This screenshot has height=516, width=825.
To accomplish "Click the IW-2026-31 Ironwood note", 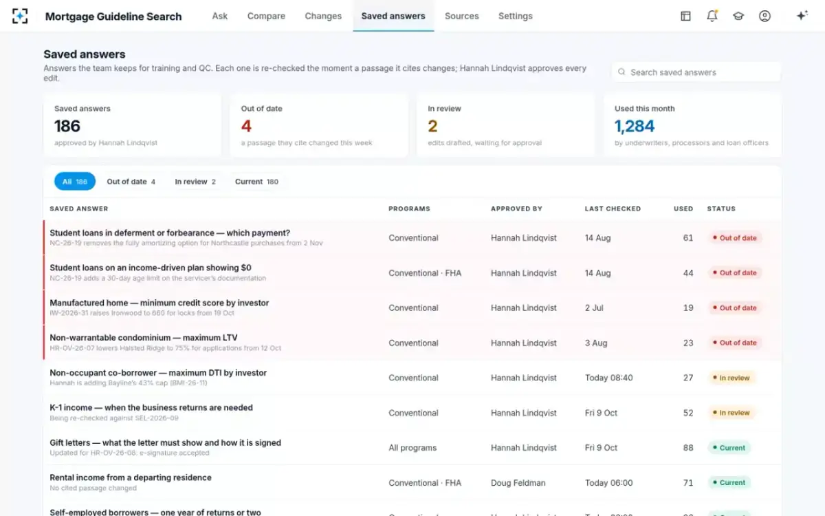I will tap(142, 313).
